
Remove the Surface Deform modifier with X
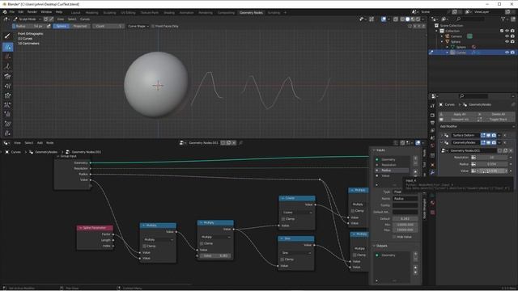click(x=505, y=135)
